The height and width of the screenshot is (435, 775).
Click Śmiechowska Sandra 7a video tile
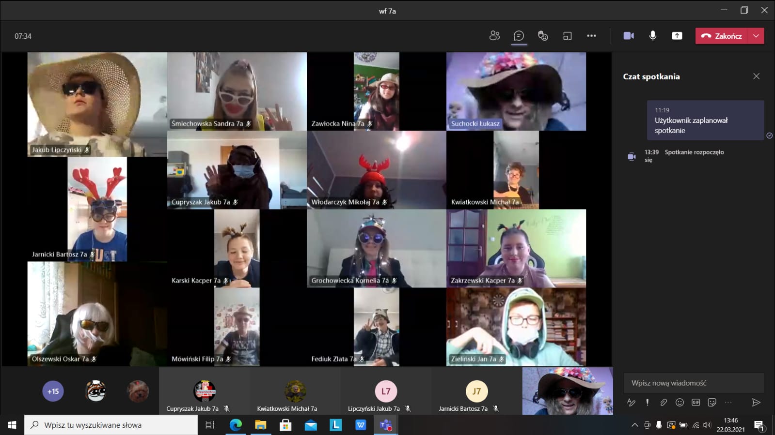point(237,91)
